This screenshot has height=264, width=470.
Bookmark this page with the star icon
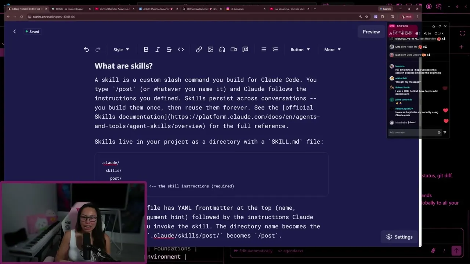(x=366, y=16)
